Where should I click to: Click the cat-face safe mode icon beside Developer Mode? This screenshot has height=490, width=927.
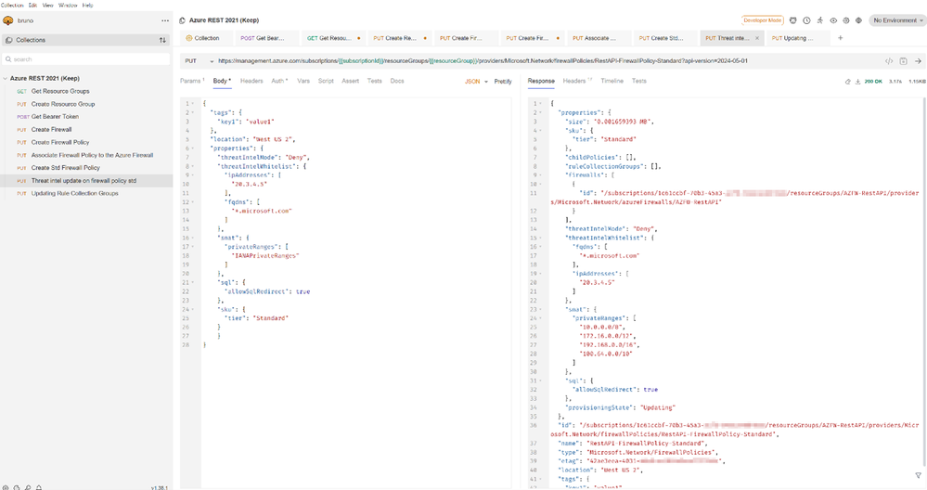pyautogui.click(x=793, y=20)
